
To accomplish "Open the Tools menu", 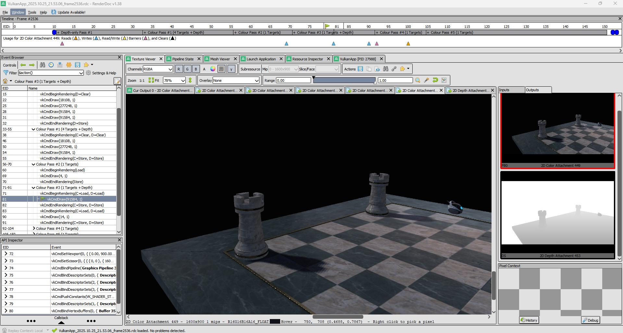I will 32,12.
